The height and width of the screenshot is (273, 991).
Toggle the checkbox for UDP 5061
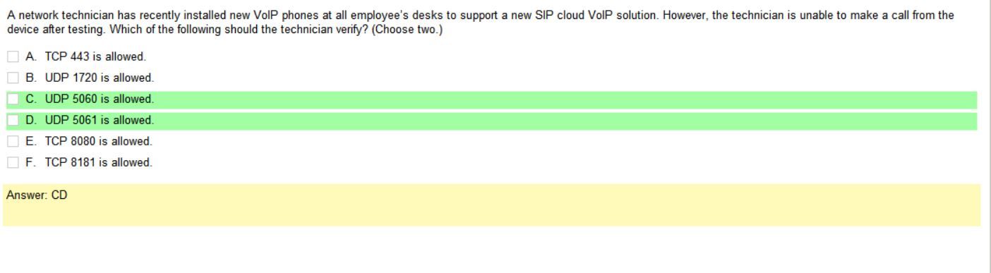pyautogui.click(x=13, y=120)
